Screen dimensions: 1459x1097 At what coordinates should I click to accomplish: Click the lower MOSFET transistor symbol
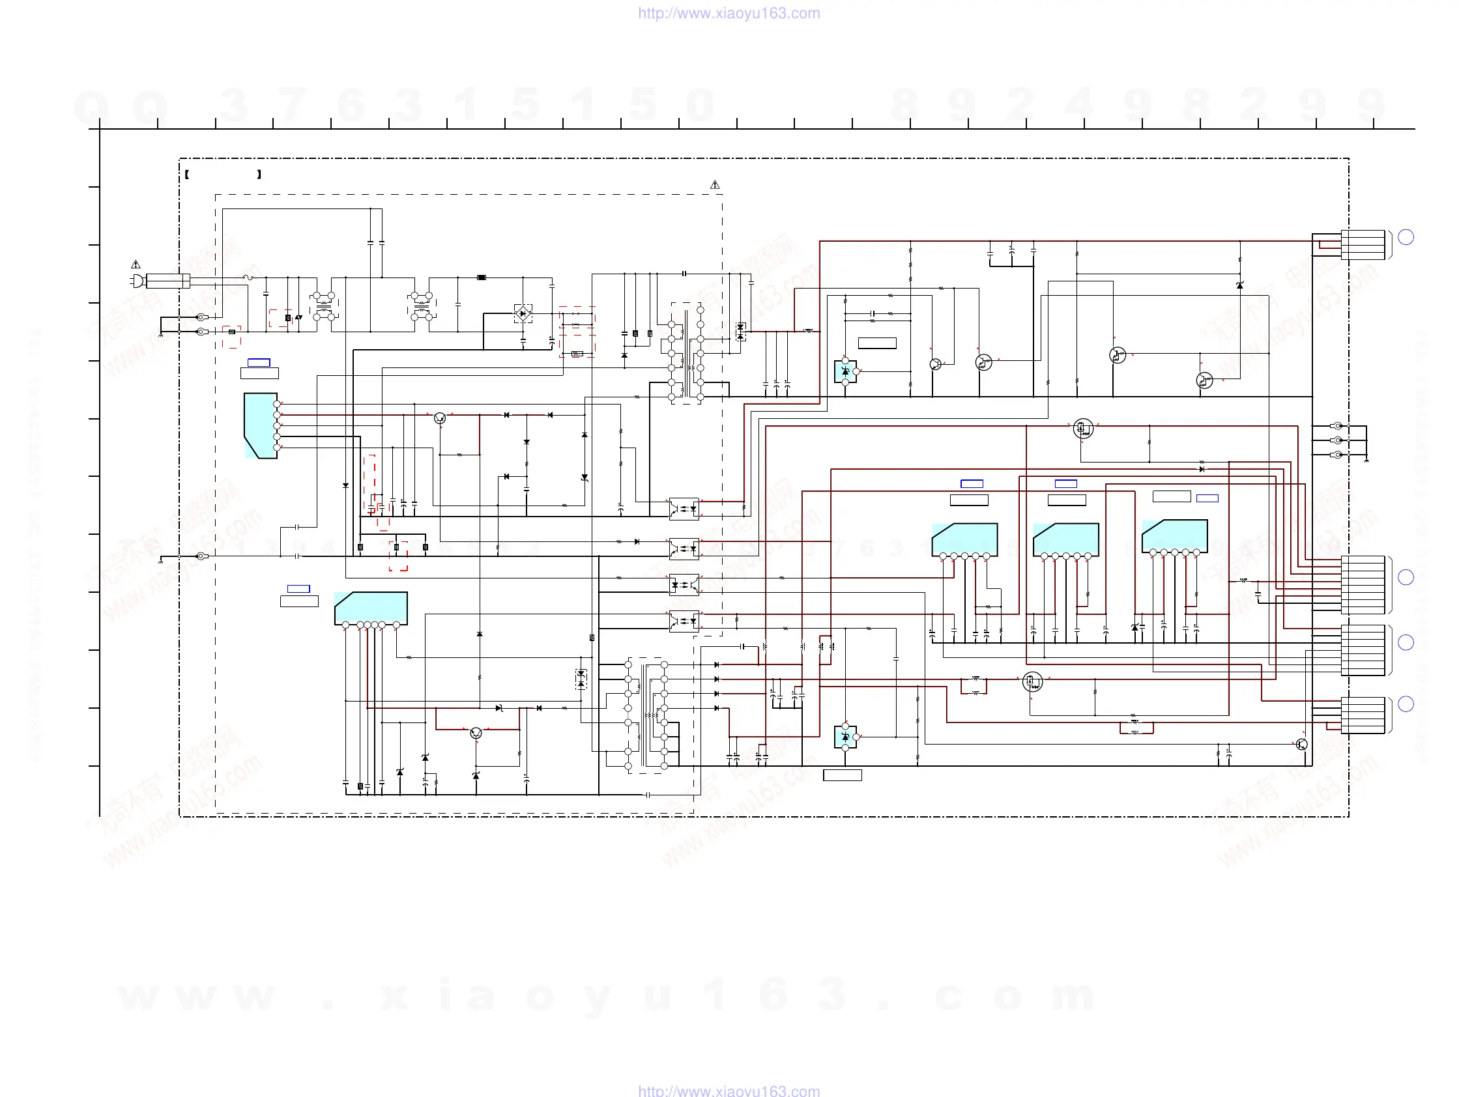(1032, 681)
